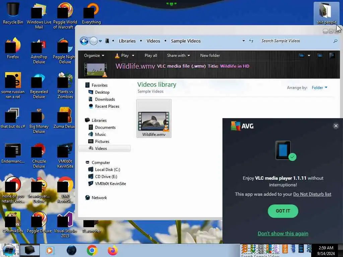Select the Bejeweled Deluxe desktop icon

tap(39, 86)
